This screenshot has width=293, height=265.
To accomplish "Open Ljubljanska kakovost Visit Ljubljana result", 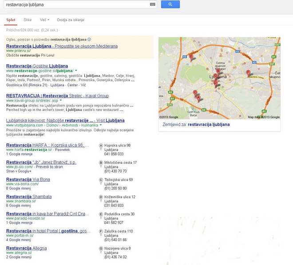I will click(65, 120).
